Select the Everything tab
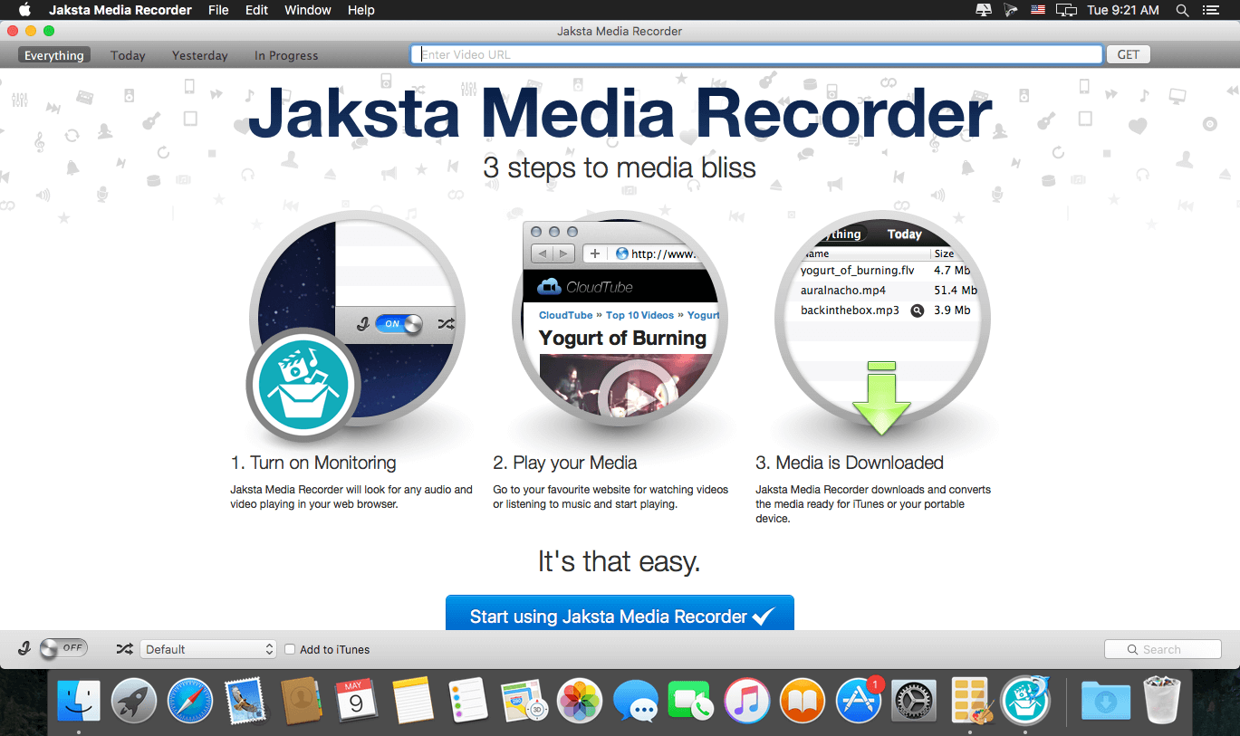Image resolution: width=1240 pixels, height=736 pixels. (53, 55)
